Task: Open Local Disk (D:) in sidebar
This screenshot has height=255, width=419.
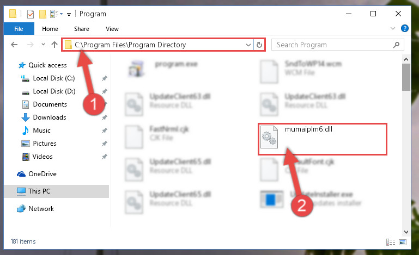Action: tap(54, 91)
